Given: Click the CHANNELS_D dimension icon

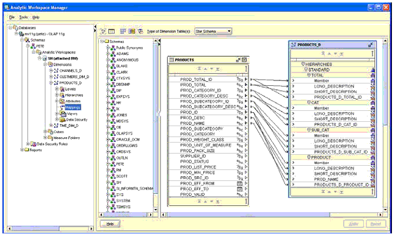Looking at the screenshot, I should 56,71.
